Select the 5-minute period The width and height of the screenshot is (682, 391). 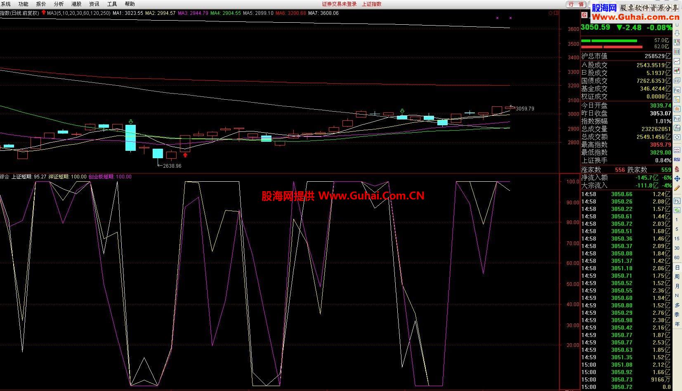677,229
